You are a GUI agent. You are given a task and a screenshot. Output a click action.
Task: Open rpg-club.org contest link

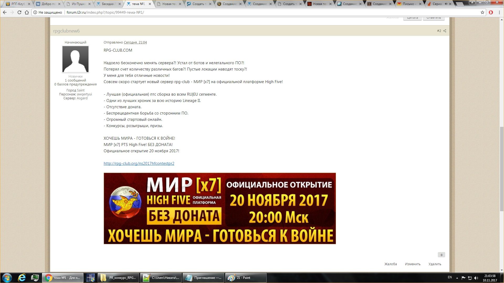coord(139,164)
